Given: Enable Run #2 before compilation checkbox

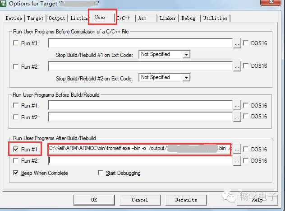Looking at the screenshot, I should (x=16, y=66).
